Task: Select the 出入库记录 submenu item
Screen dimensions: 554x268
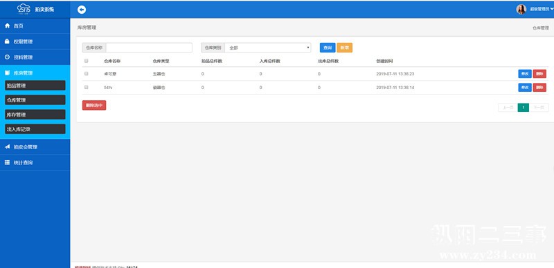Action: (35, 129)
